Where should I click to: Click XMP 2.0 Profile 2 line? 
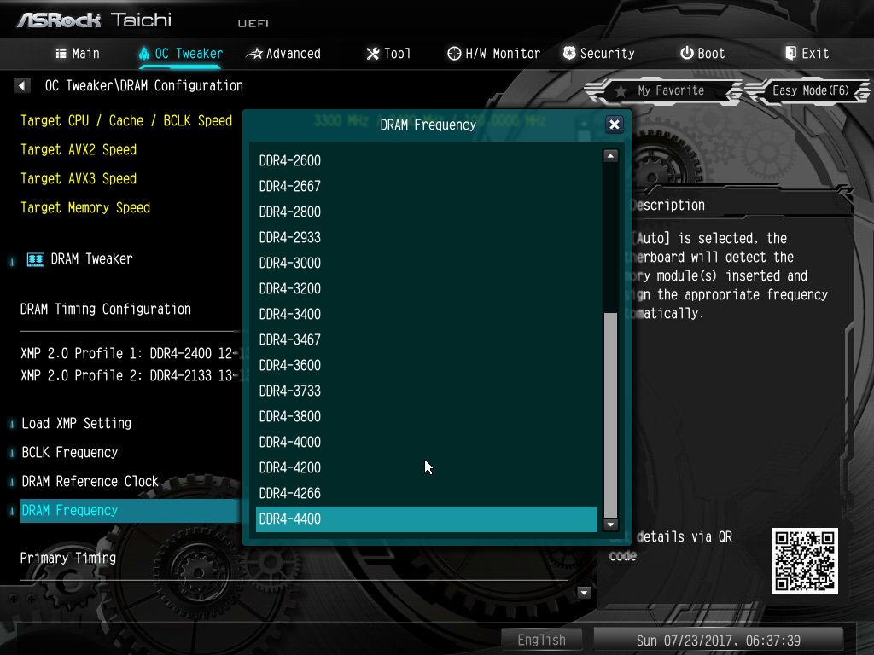pos(130,376)
